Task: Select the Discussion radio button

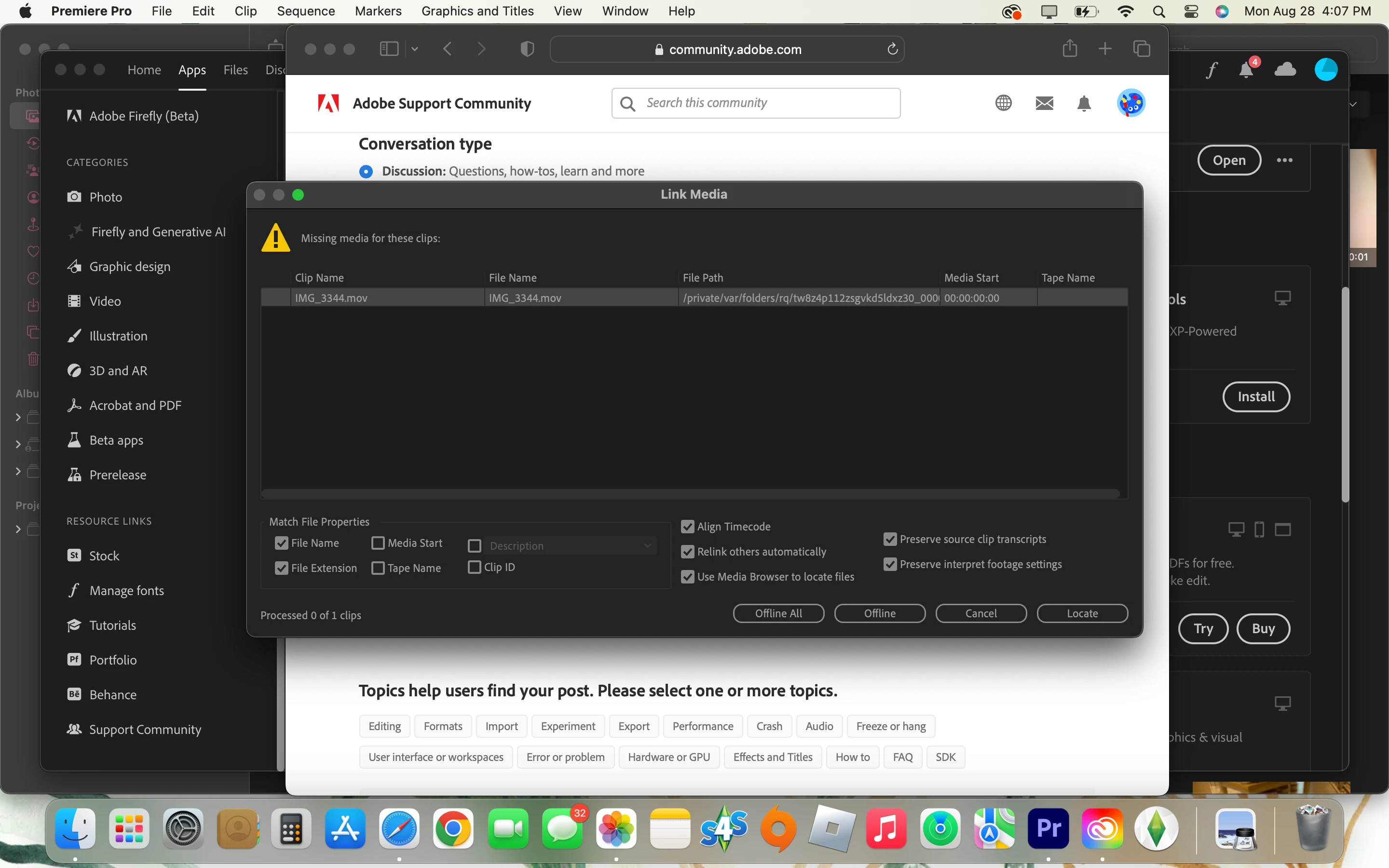Action: tap(366, 171)
